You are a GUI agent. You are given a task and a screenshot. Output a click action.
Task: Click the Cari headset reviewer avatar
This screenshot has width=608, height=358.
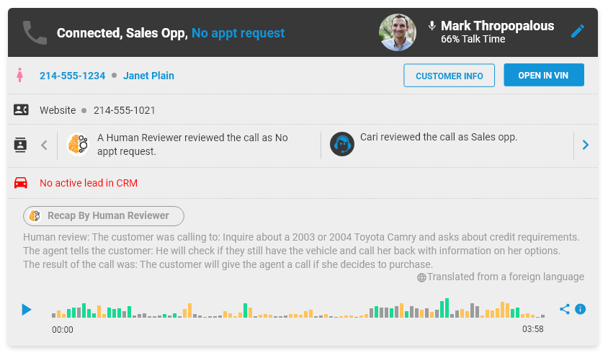[x=341, y=144]
